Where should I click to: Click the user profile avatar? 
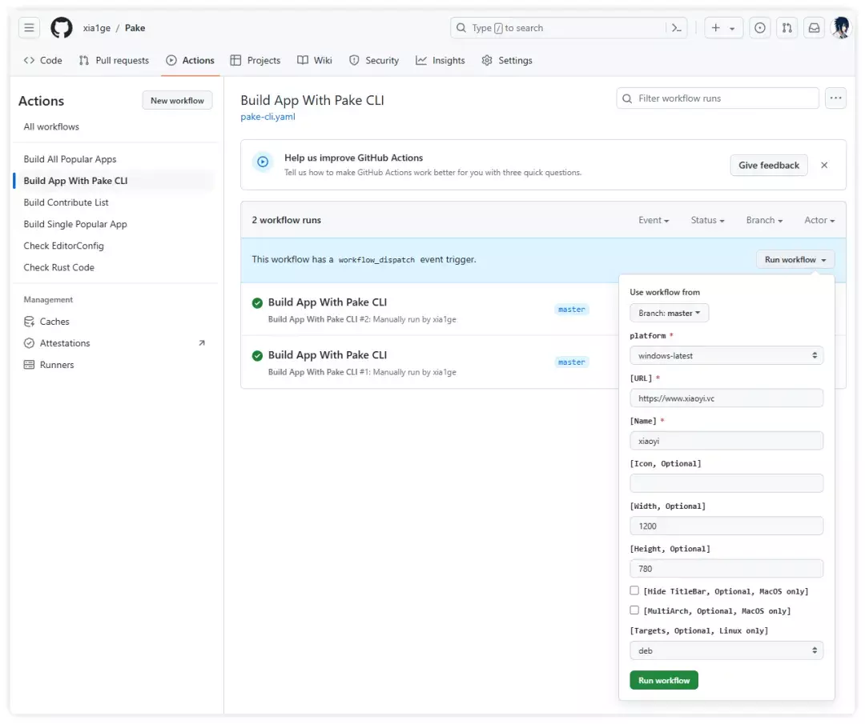point(842,28)
